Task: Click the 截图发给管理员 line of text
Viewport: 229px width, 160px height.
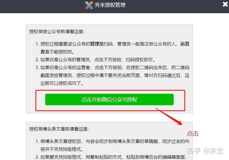Action: 115,75
